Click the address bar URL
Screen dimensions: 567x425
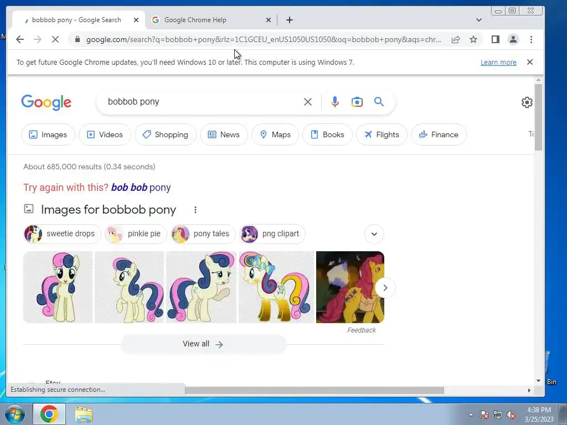(x=264, y=39)
